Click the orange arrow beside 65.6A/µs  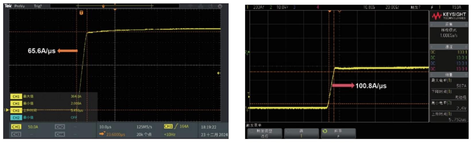coord(67,51)
